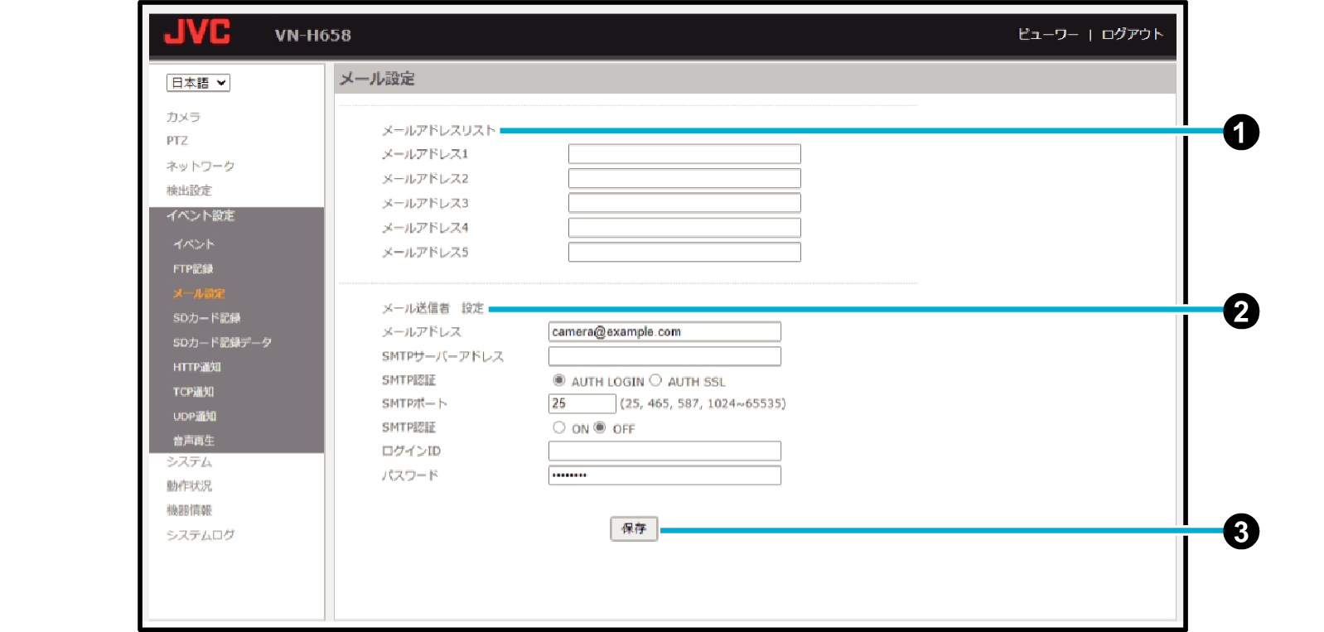The image size is (1324, 632).
Task: Click the SMTPサーバーアドレス input field
Action: tap(664, 356)
